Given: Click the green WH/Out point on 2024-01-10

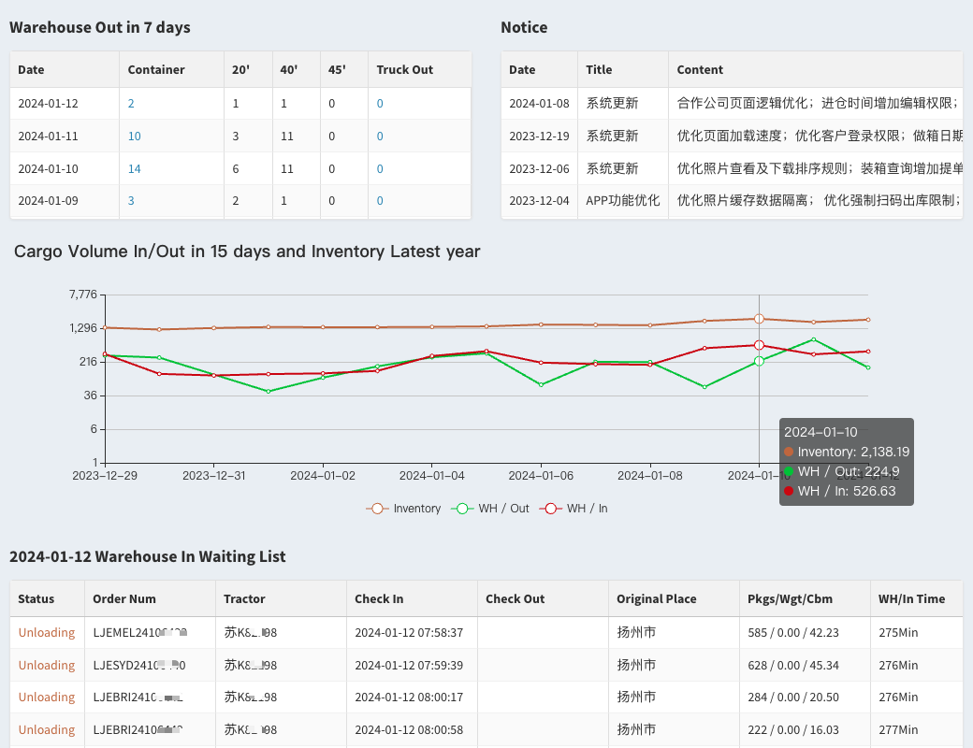Looking at the screenshot, I should 759,361.
